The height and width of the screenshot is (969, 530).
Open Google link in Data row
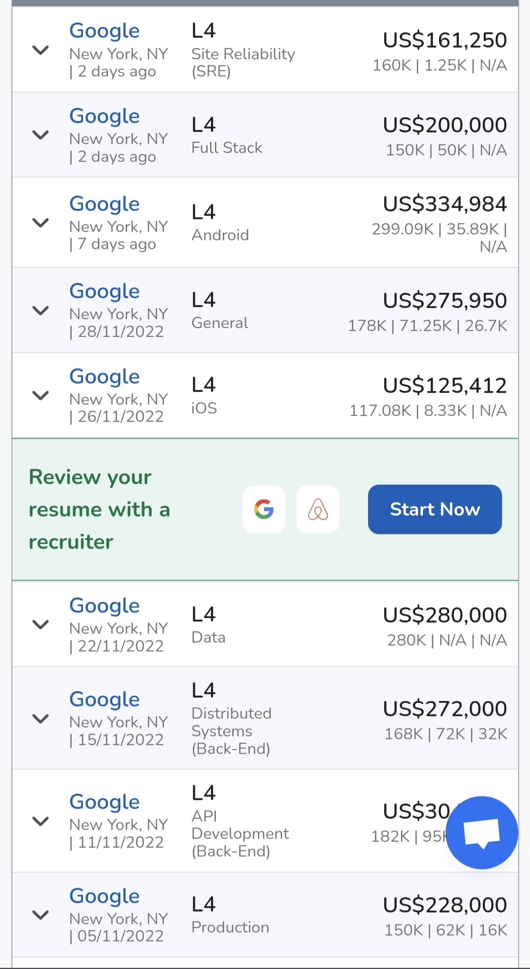tap(105, 606)
